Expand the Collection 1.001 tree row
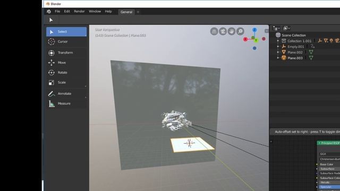The height and width of the screenshot is (191, 340). (x=278, y=41)
